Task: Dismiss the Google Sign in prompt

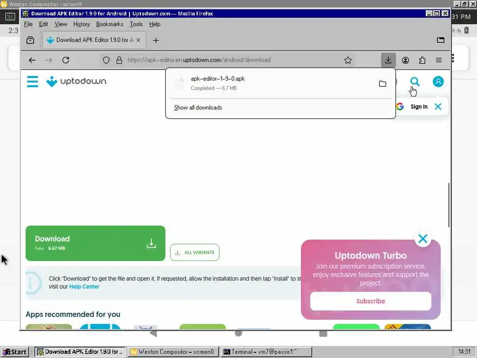Action: pos(438,107)
